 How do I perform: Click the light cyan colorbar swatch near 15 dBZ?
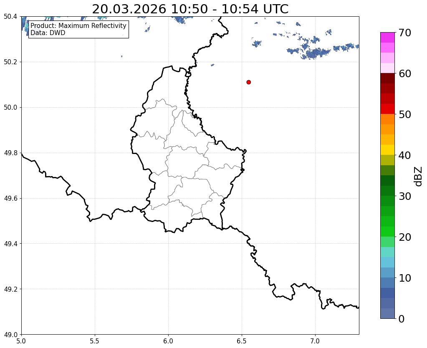(x=387, y=252)
